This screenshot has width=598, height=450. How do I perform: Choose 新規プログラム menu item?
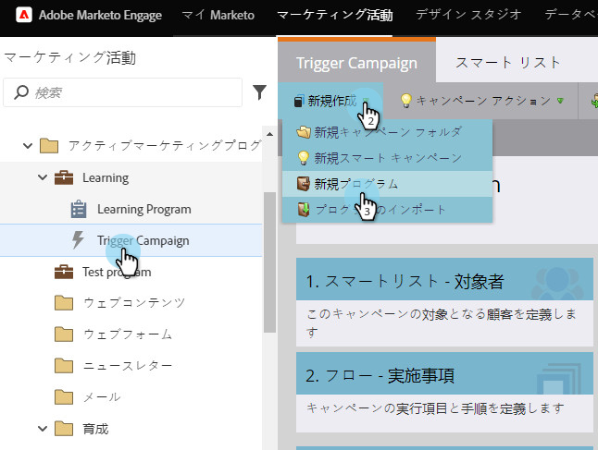pyautogui.click(x=387, y=184)
